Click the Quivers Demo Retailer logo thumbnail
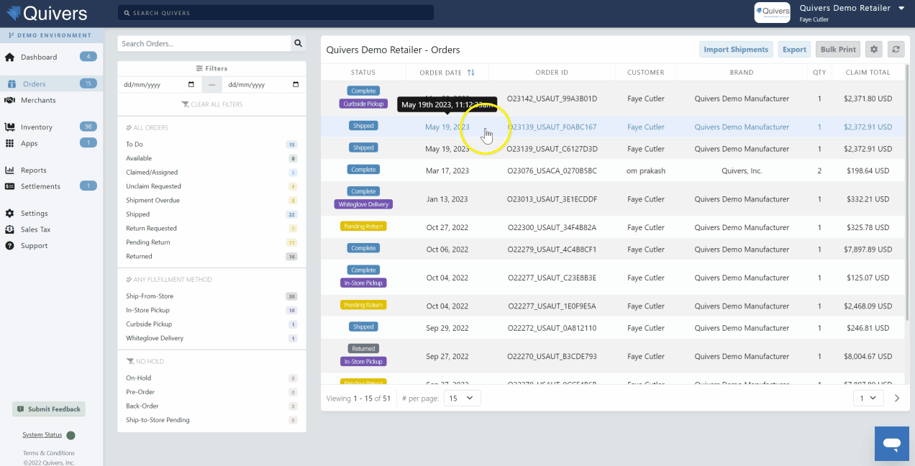This screenshot has width=915, height=466. (772, 12)
